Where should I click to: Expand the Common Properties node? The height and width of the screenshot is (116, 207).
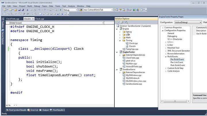(x=163, y=28)
